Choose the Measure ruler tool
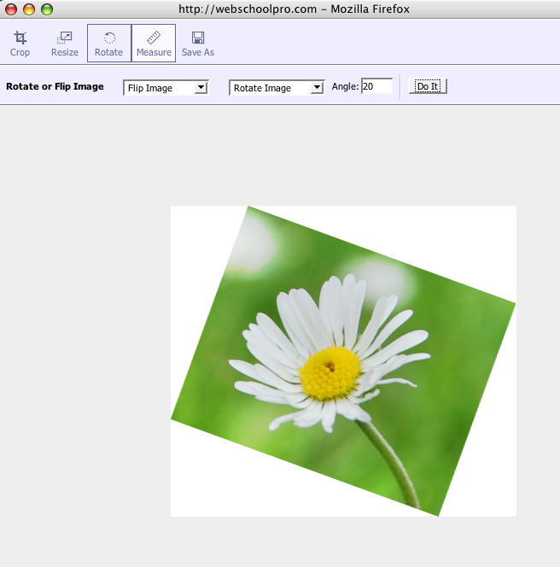The image size is (560, 567). [154, 44]
